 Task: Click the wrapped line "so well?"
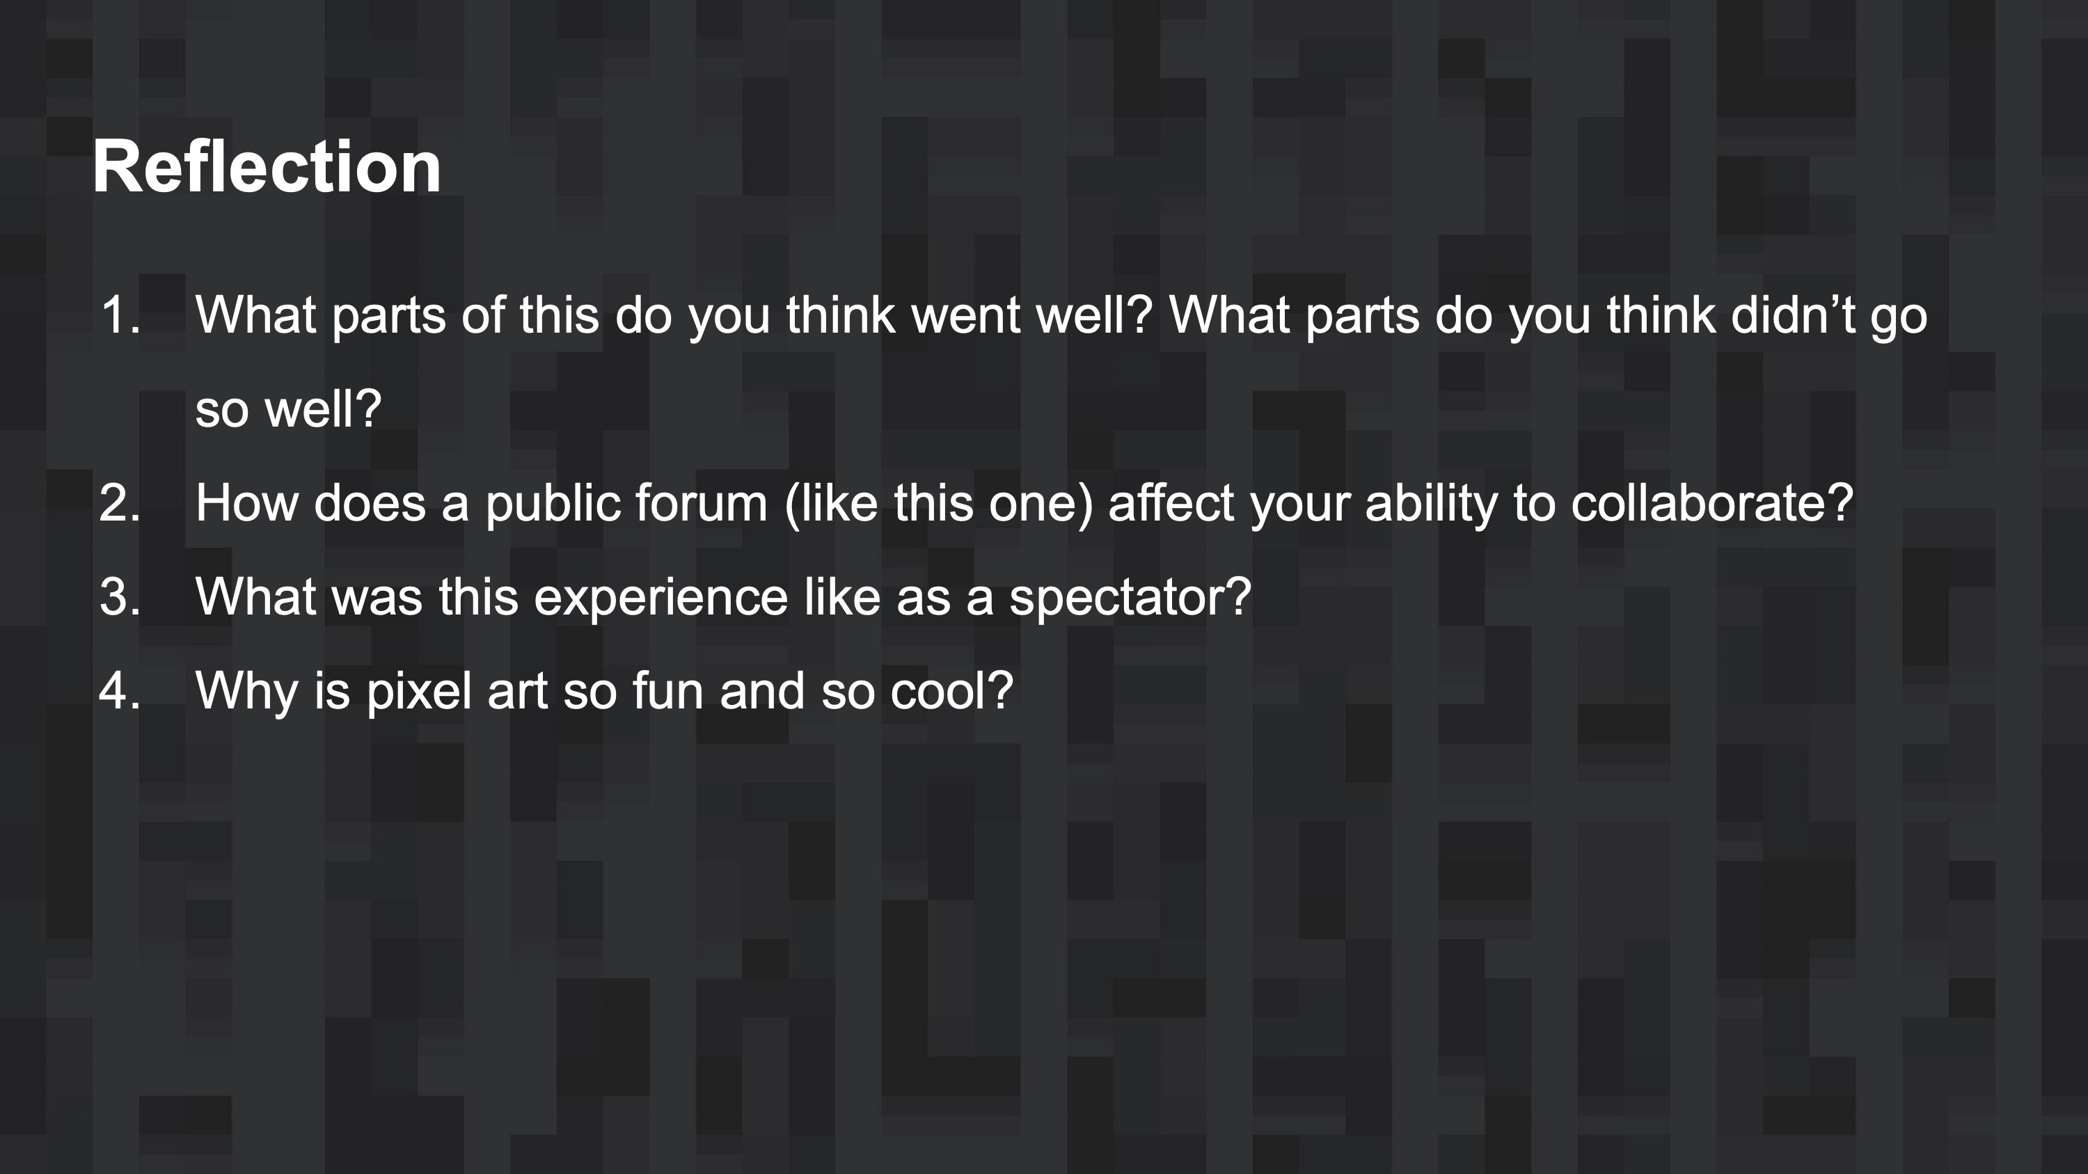(287, 408)
